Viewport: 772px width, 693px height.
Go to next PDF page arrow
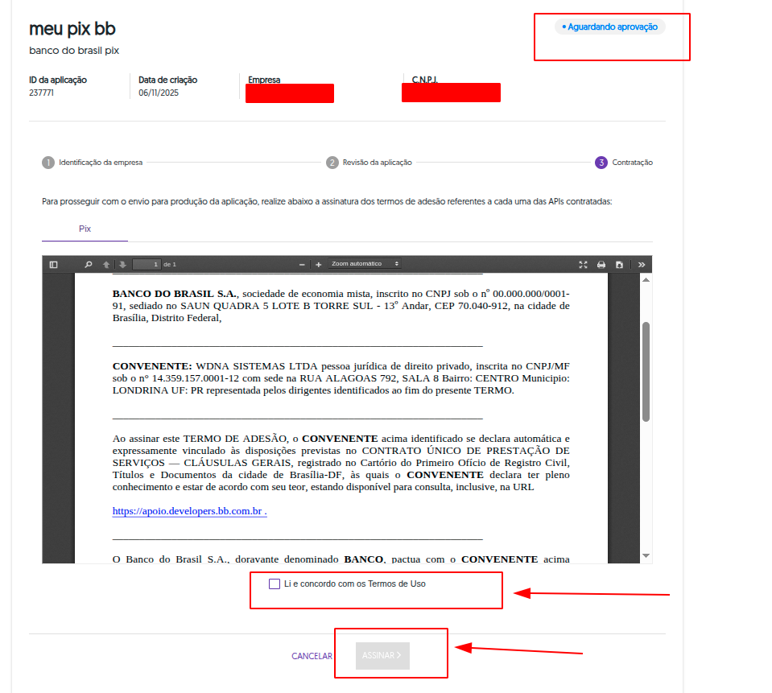click(122, 264)
